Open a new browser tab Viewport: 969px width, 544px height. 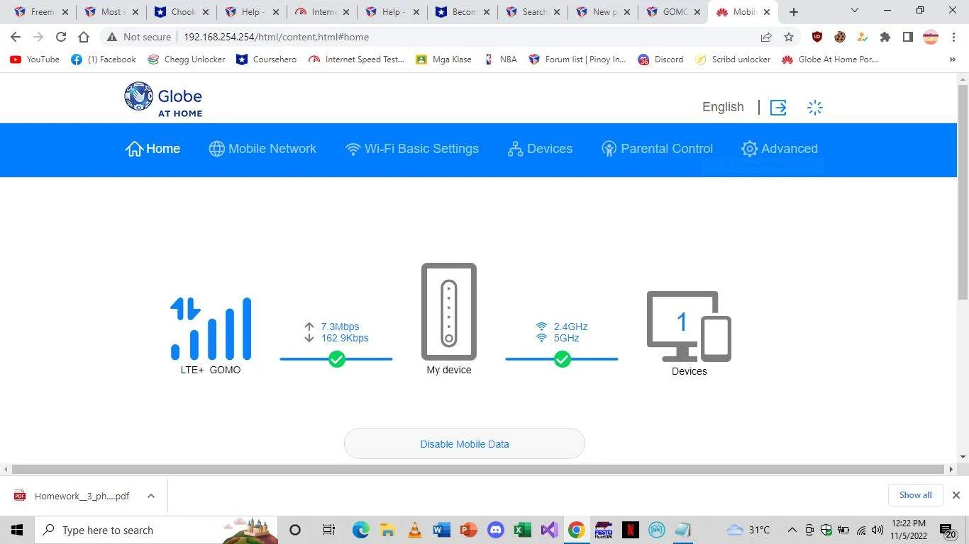click(794, 12)
